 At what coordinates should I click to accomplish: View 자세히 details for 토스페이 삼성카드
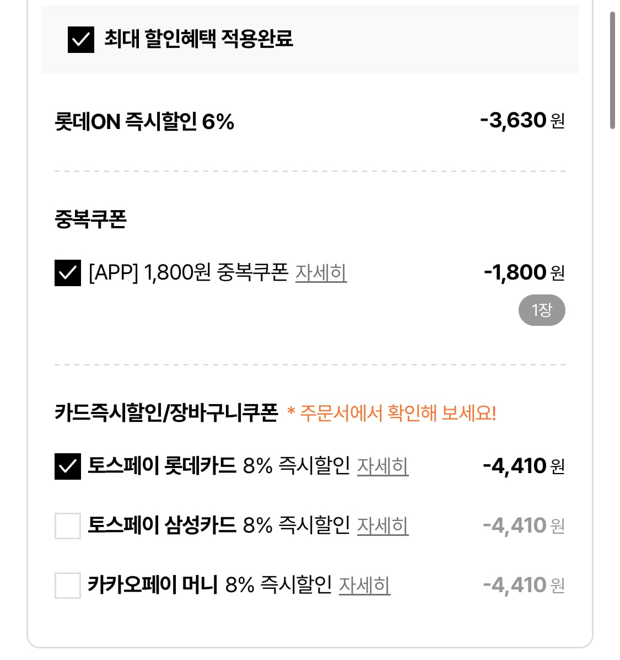tap(382, 526)
